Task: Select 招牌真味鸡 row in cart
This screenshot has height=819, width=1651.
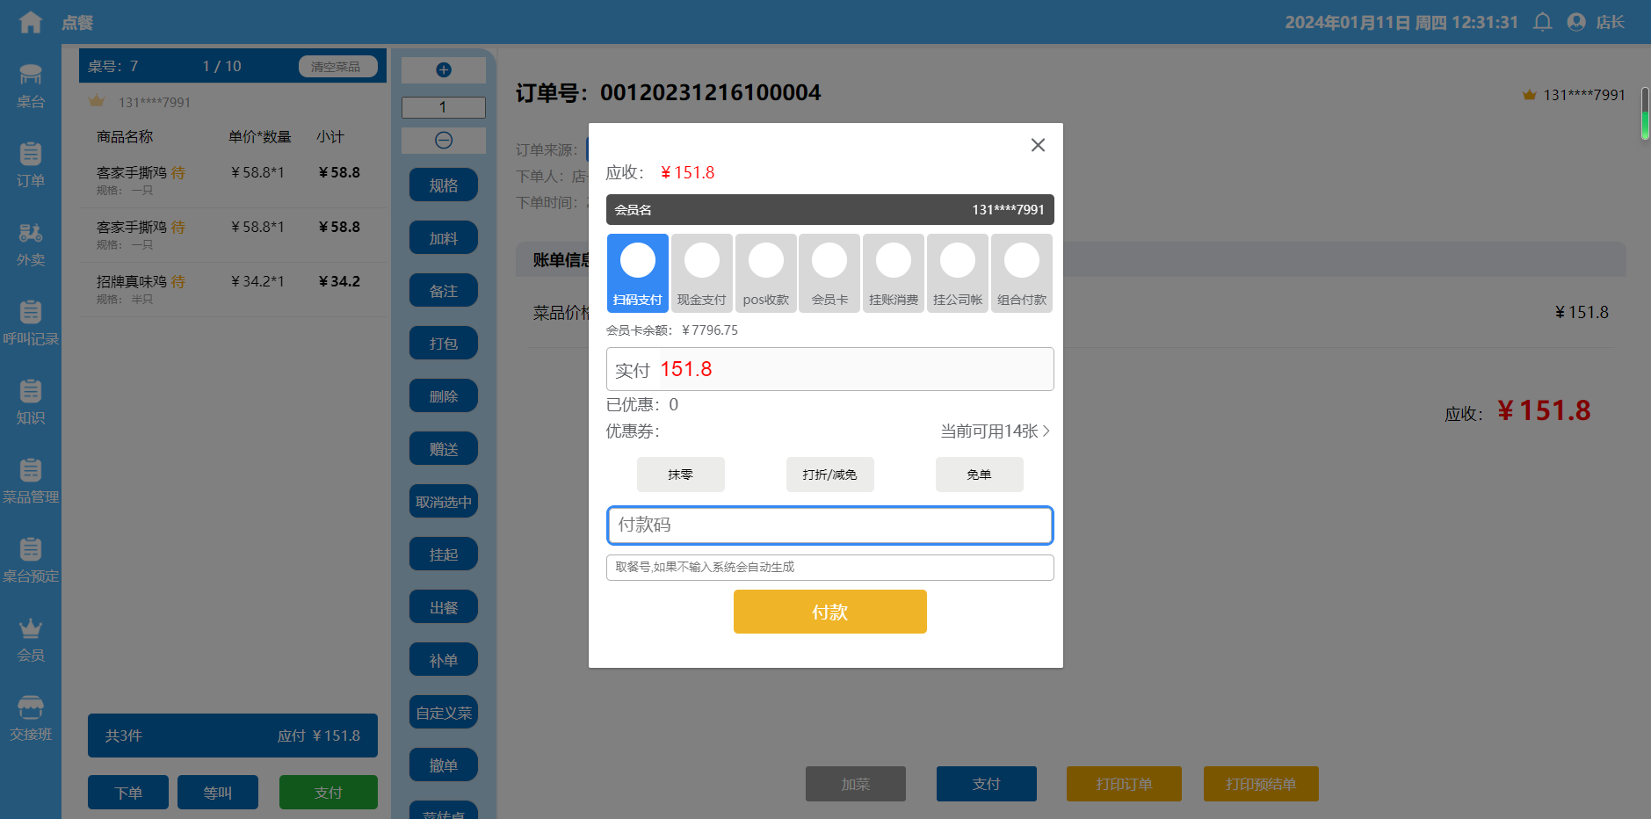Action: coord(233,289)
